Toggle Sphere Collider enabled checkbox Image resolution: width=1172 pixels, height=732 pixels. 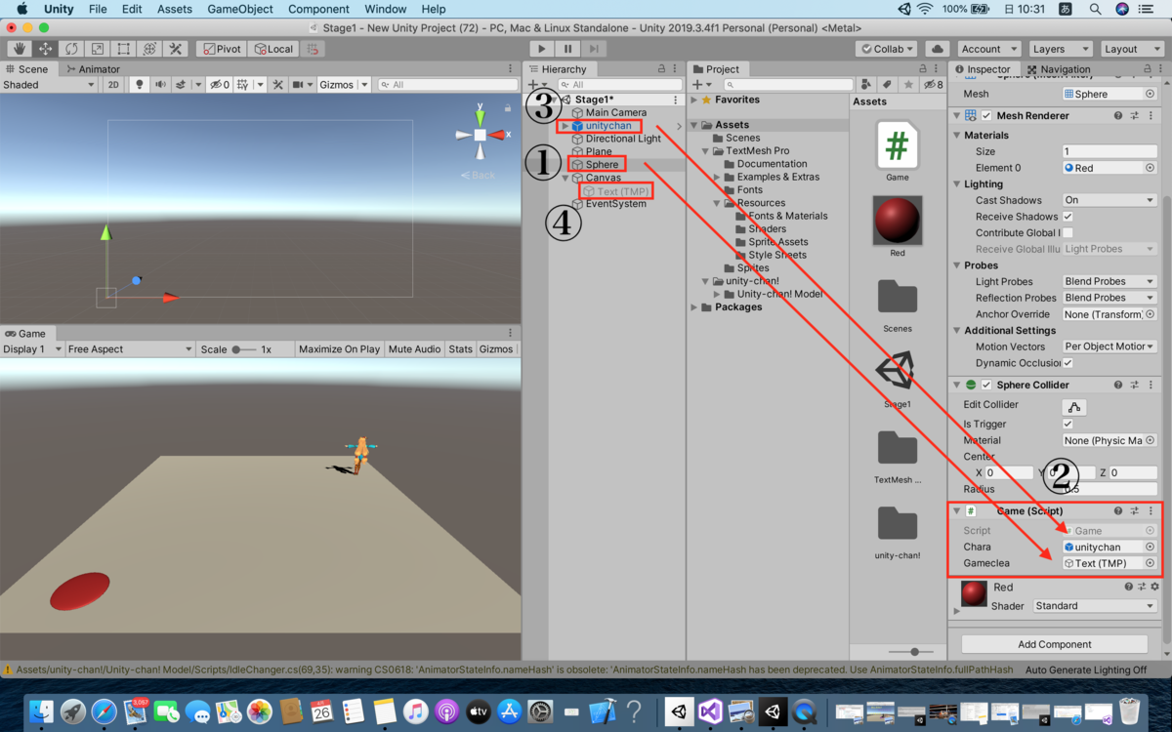tap(986, 385)
